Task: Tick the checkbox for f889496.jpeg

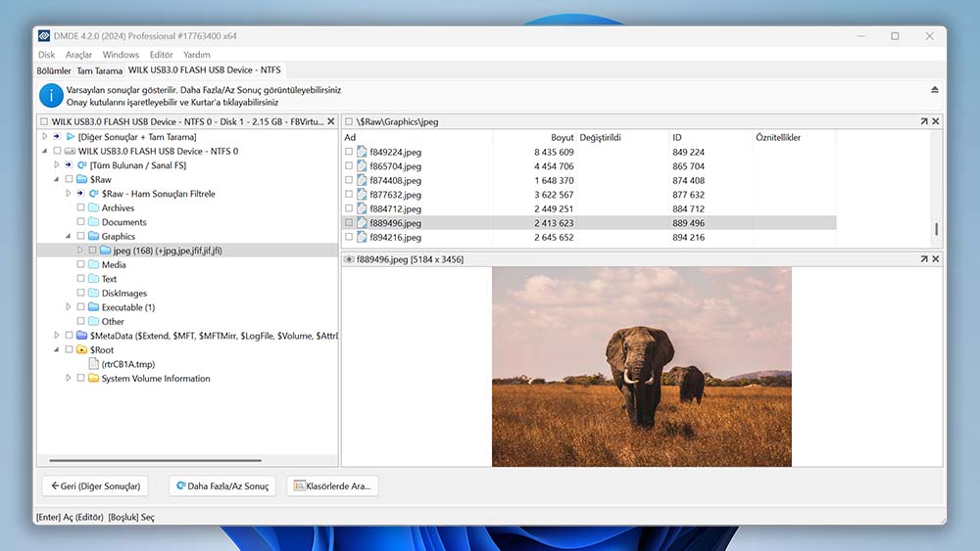Action: pos(349,223)
